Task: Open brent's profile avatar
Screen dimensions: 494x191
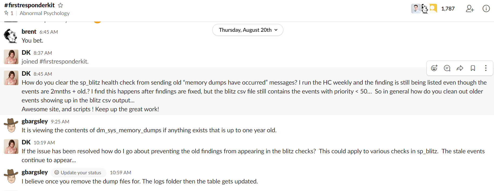Action: pyautogui.click(x=11, y=36)
